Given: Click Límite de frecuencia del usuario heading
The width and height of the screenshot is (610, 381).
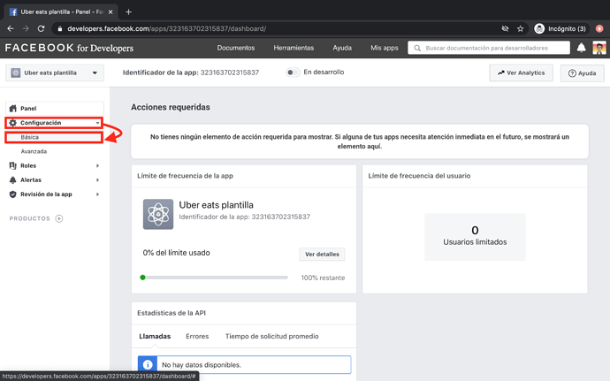Looking at the screenshot, I should [x=419, y=176].
